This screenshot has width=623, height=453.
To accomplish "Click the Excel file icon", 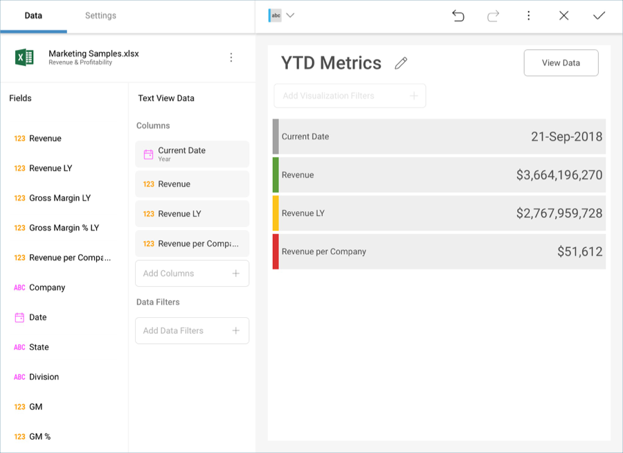I will 25,57.
